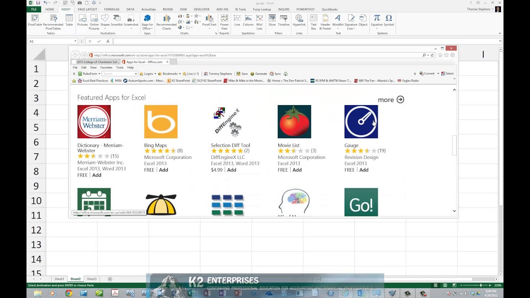The image size is (530, 298).
Task: Insert an Object
Action: 363,21
